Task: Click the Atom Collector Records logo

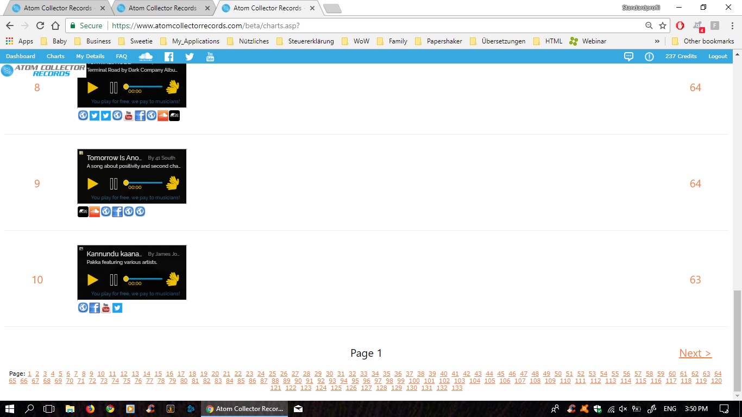Action: [x=43, y=71]
